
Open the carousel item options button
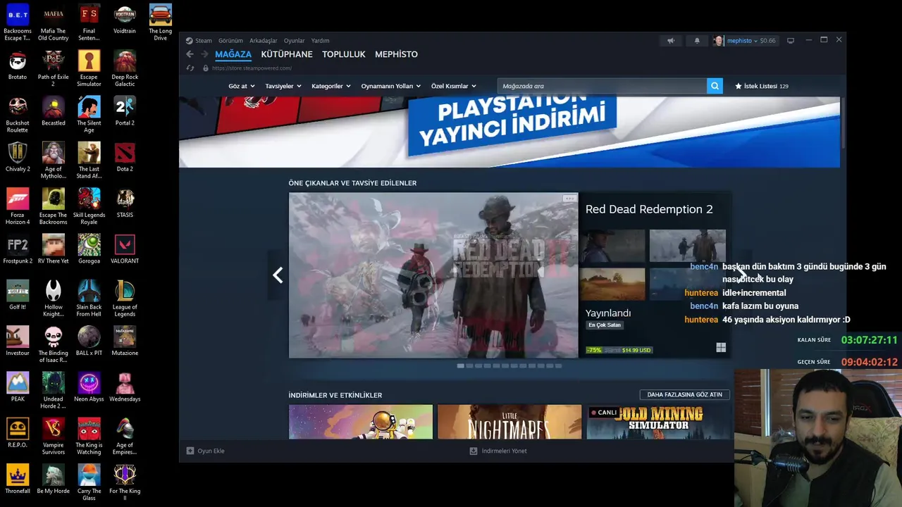pyautogui.click(x=569, y=199)
